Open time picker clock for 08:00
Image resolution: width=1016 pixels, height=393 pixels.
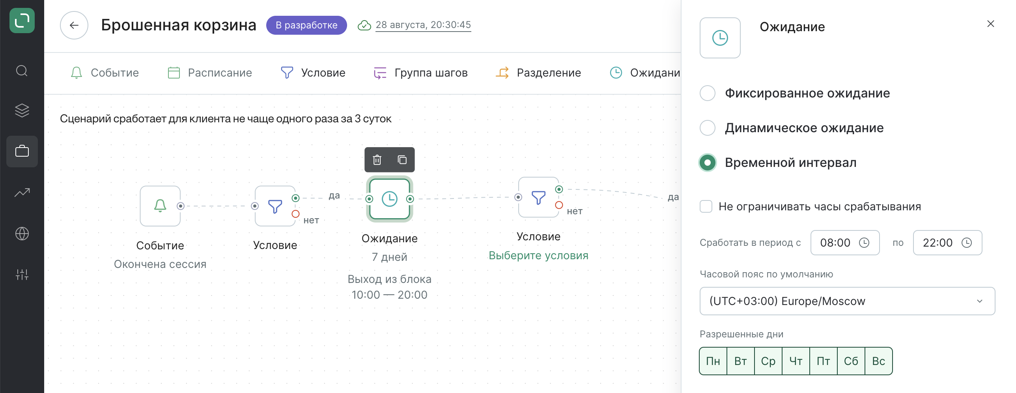tap(864, 243)
